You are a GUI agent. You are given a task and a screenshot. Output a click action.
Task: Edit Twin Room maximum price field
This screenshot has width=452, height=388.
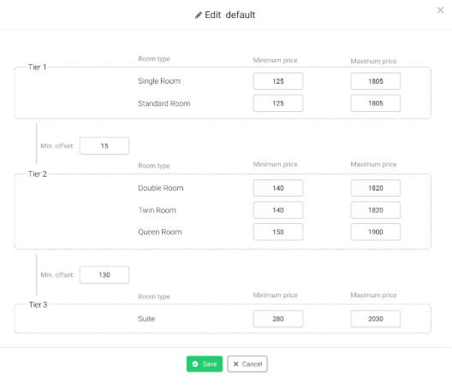(375, 210)
